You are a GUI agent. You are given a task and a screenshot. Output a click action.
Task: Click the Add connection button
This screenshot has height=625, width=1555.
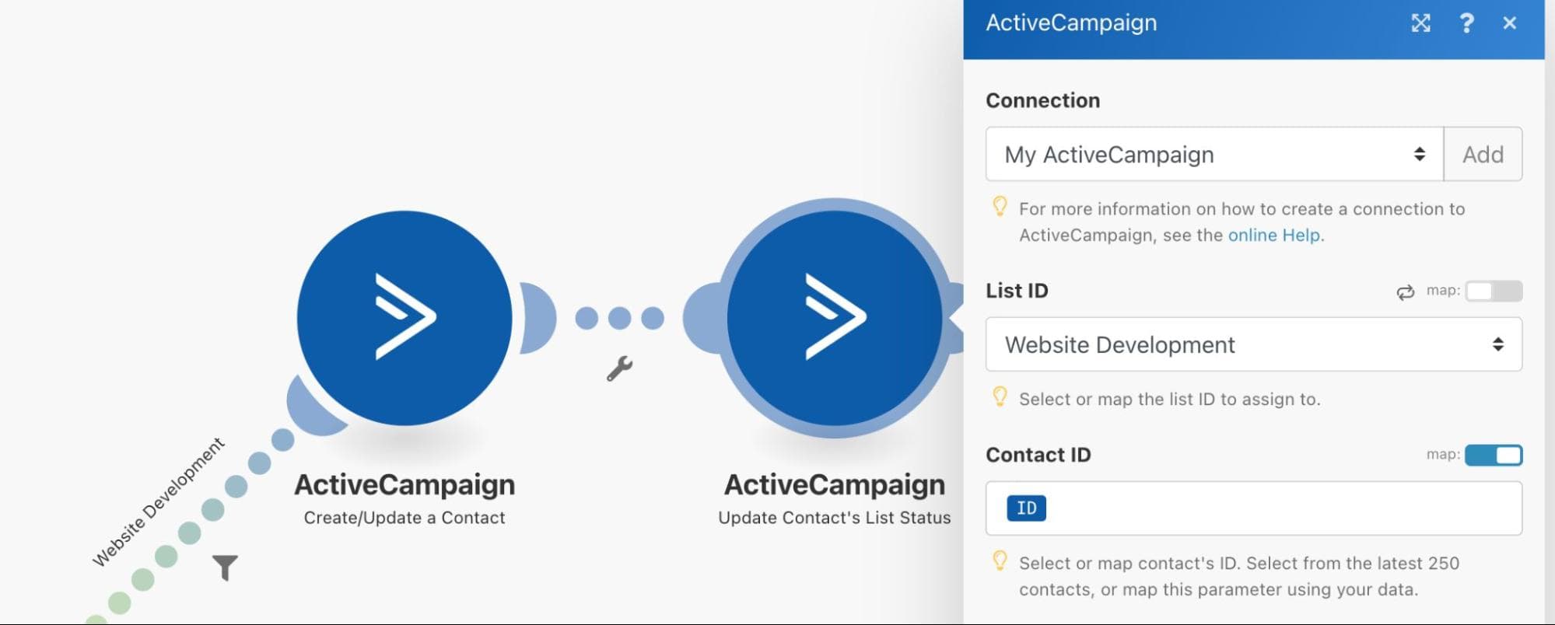[1483, 155]
